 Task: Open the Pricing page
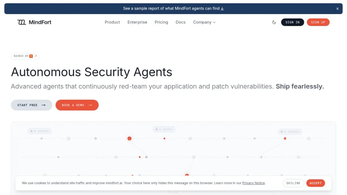pyautogui.click(x=161, y=22)
